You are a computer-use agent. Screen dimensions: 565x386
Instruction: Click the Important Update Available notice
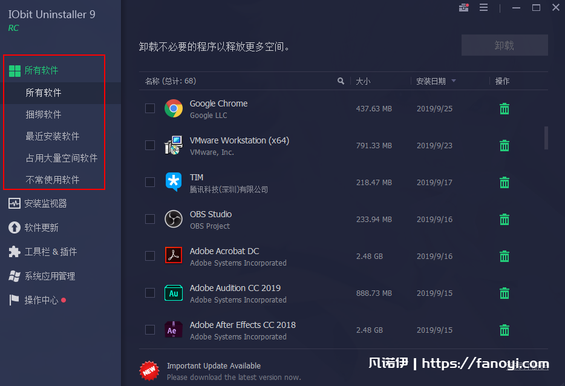point(214,366)
